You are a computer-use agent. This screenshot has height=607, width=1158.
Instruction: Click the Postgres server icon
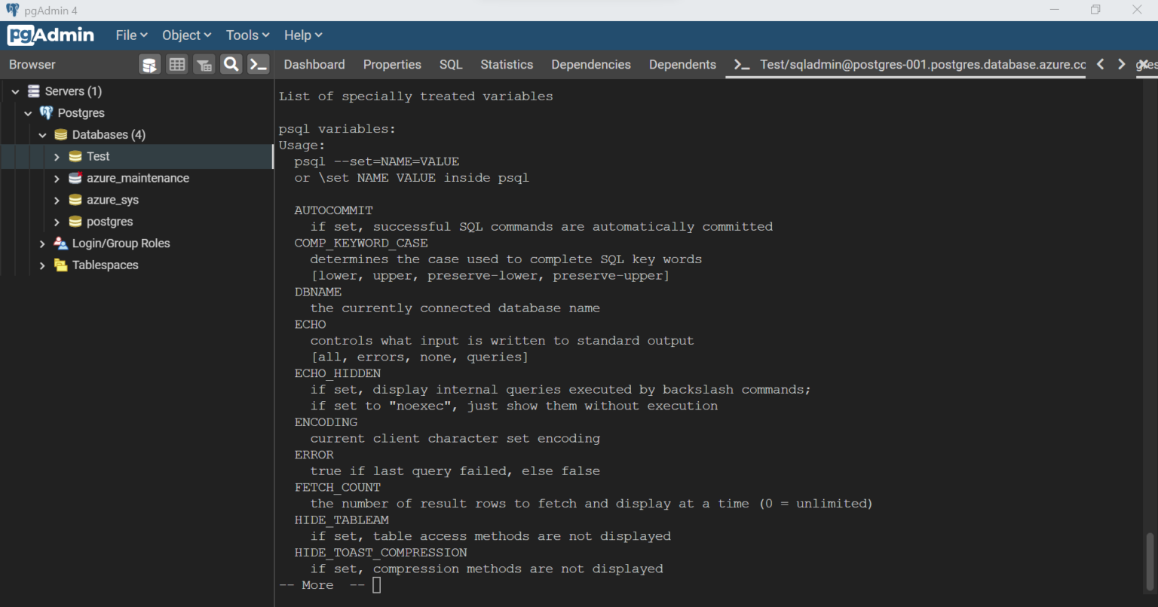pyautogui.click(x=46, y=112)
